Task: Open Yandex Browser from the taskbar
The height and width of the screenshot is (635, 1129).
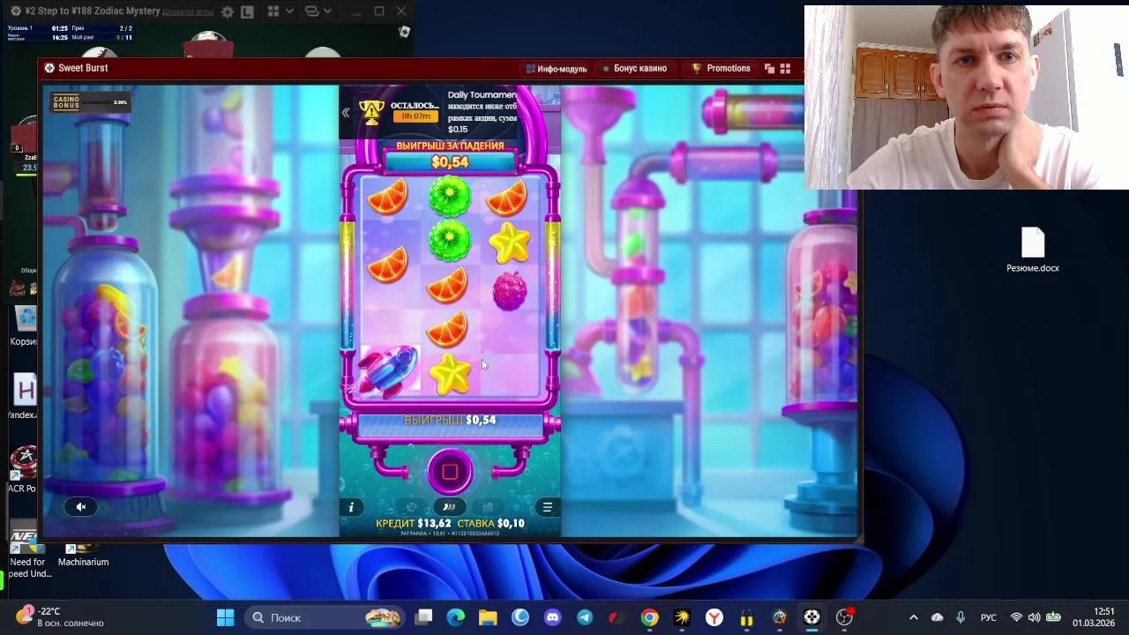Action: (x=714, y=617)
